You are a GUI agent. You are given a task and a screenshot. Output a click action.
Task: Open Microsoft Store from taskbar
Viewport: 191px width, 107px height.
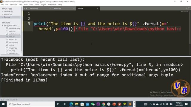click(82, 104)
